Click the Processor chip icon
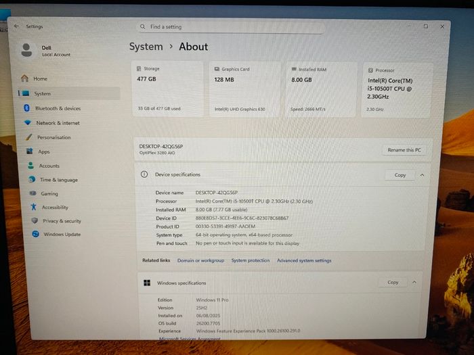 point(370,70)
